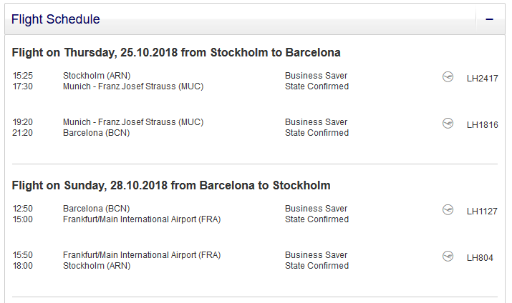Click Stockholm (ARN) departure at 15:25
Viewport: 512px width, 303px height.
97,76
